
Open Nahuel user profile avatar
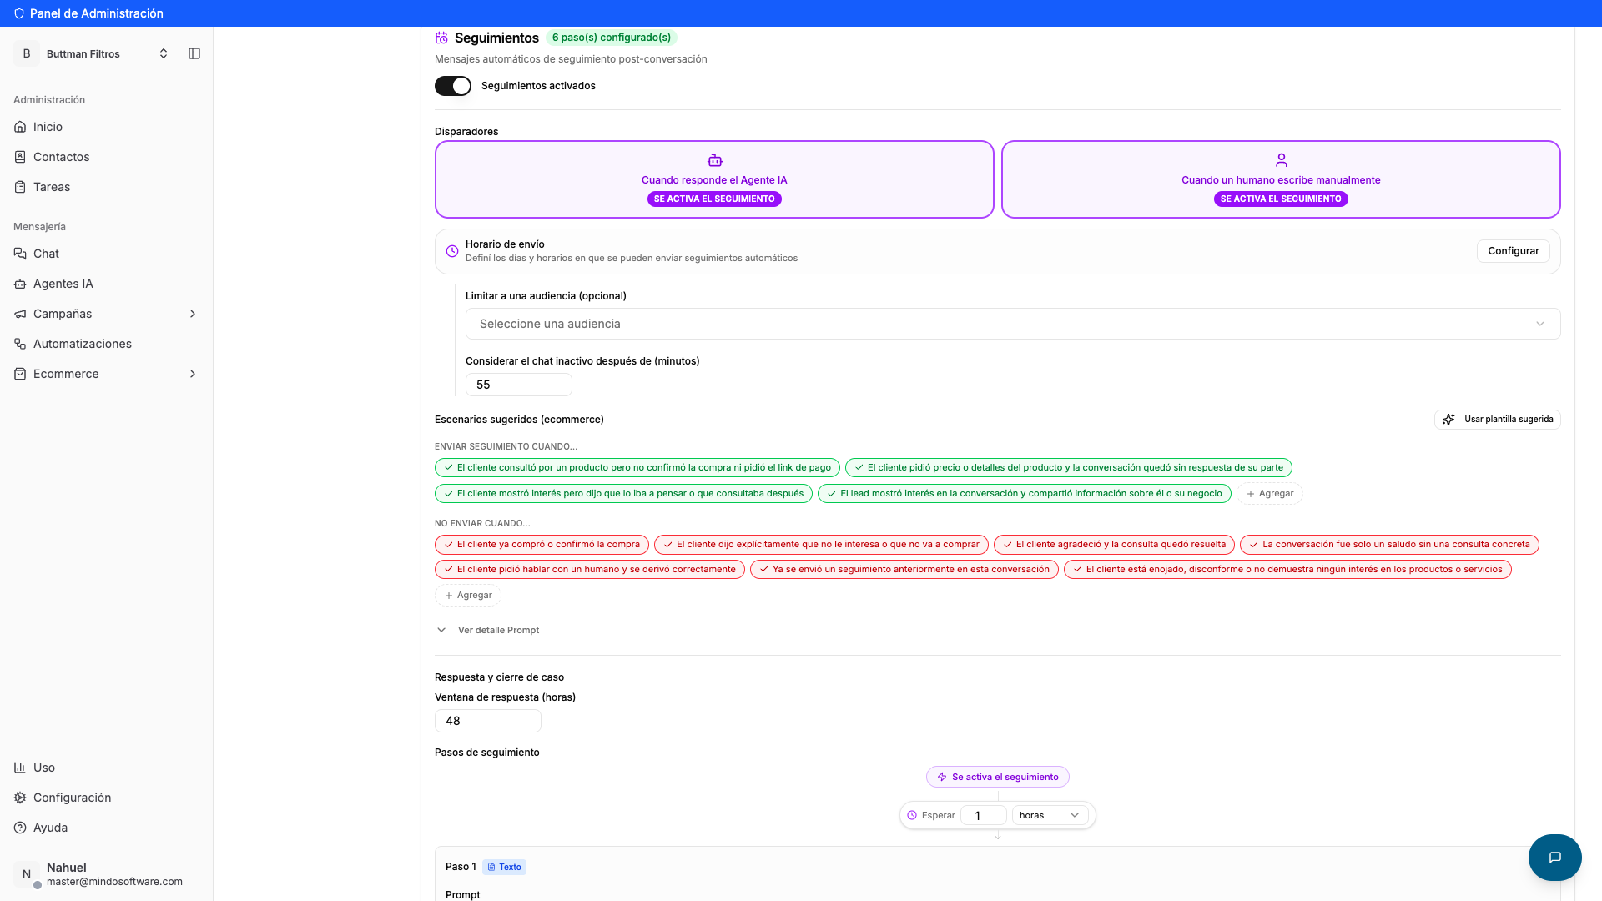pyautogui.click(x=27, y=874)
